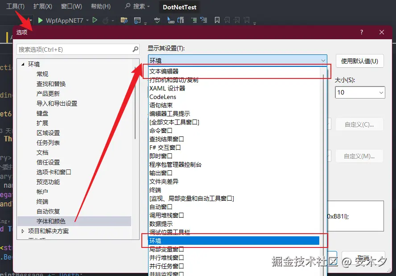Open the 大小 font size dropdown arrow

coord(381,93)
